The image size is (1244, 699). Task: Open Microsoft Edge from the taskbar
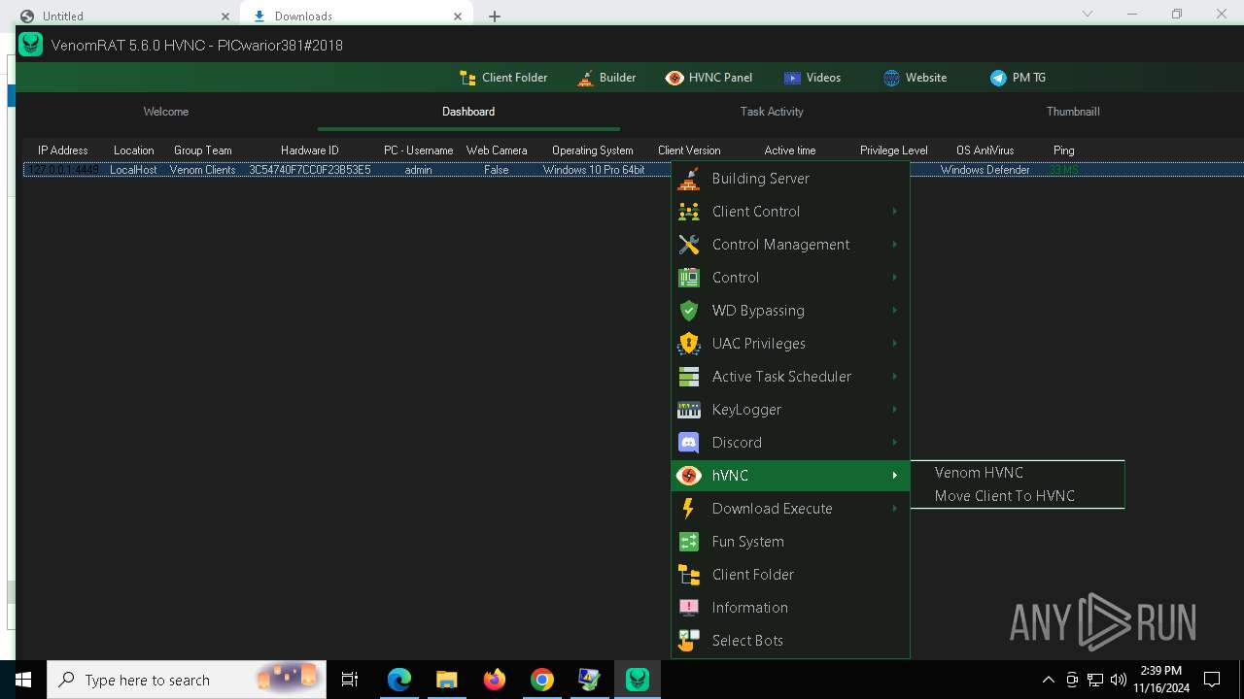pyautogui.click(x=399, y=680)
